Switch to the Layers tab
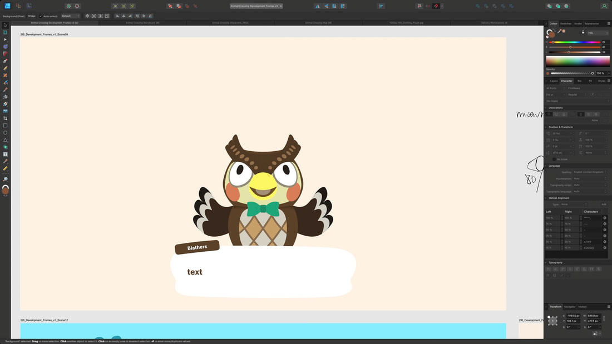Viewport: 612px width, 344px height. pos(554,81)
